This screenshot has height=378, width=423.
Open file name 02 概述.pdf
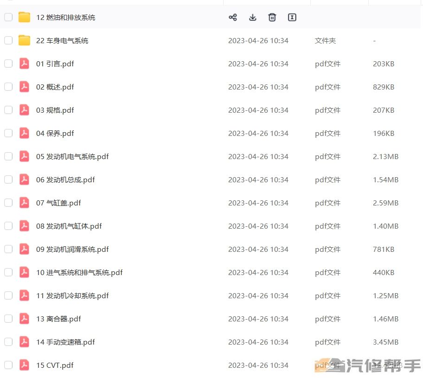[x=55, y=87]
